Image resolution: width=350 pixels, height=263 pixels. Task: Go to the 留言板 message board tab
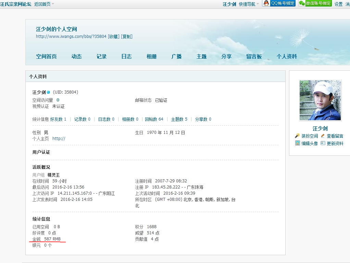(x=254, y=57)
